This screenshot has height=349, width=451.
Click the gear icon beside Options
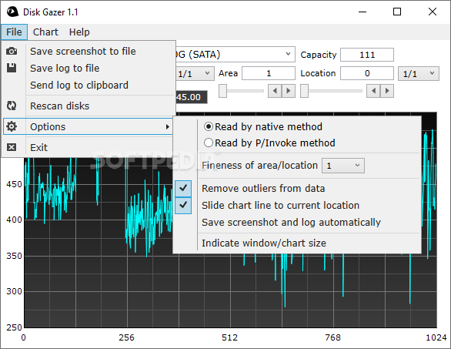click(x=12, y=126)
